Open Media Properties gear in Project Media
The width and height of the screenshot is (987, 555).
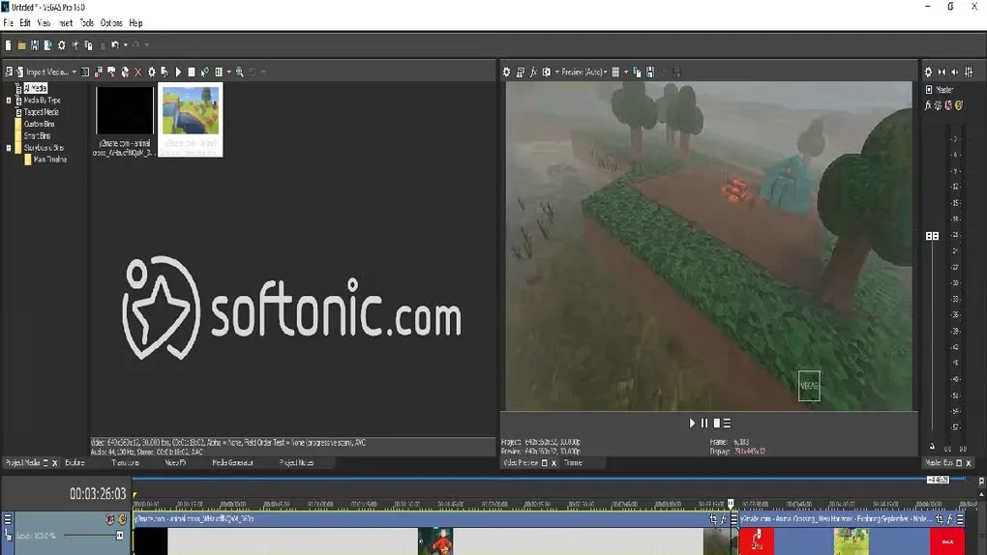(x=152, y=73)
